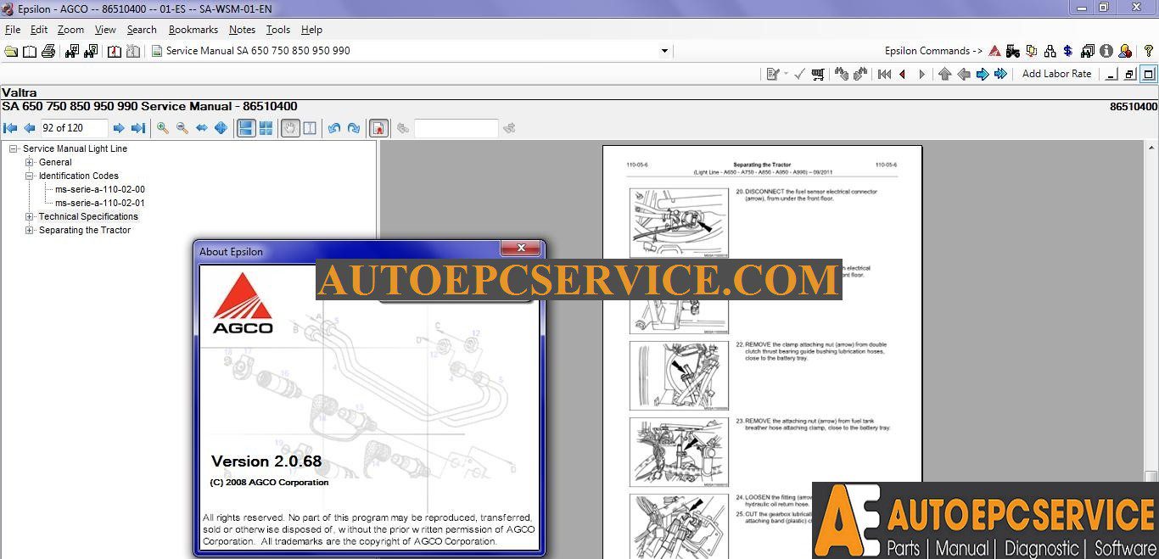The height and width of the screenshot is (559, 1159).
Task: Open the Help menu
Action: tap(311, 30)
